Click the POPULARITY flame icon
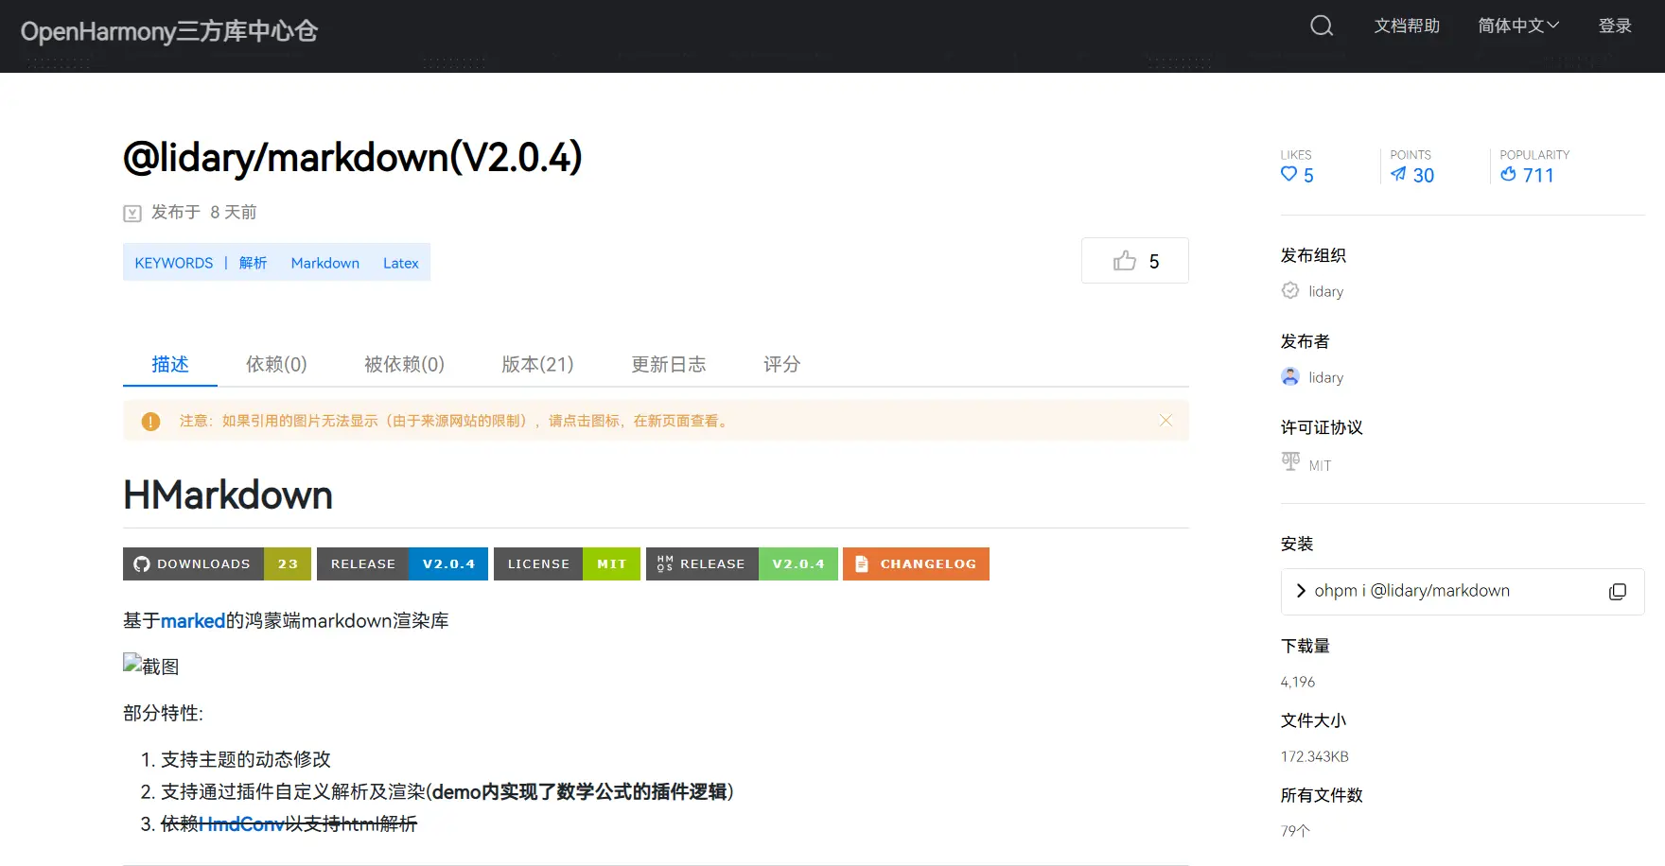Screen dimensions: 1665x866 pyautogui.click(x=1508, y=174)
